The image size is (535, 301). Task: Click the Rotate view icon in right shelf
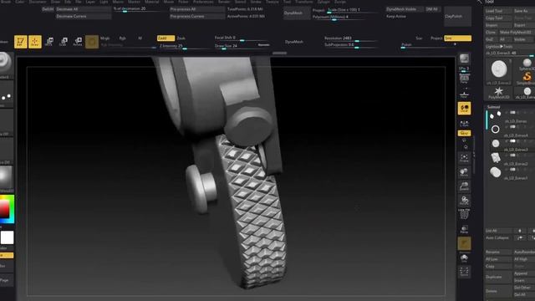[464, 201]
